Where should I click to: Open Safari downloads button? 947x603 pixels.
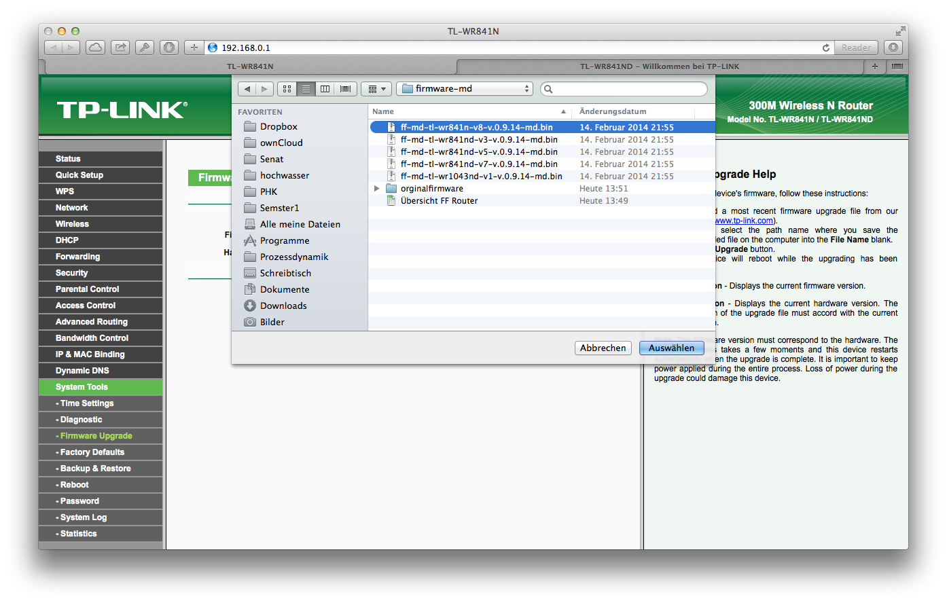[x=893, y=48]
